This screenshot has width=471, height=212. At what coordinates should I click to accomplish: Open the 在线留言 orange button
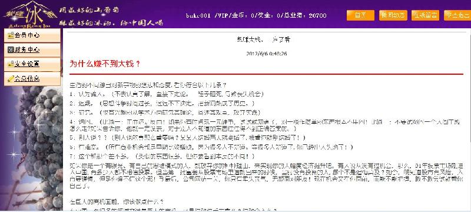(x=425, y=15)
